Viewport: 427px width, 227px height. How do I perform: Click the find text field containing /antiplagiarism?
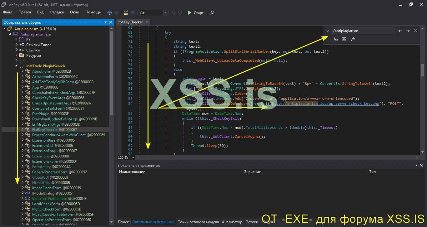click(363, 31)
